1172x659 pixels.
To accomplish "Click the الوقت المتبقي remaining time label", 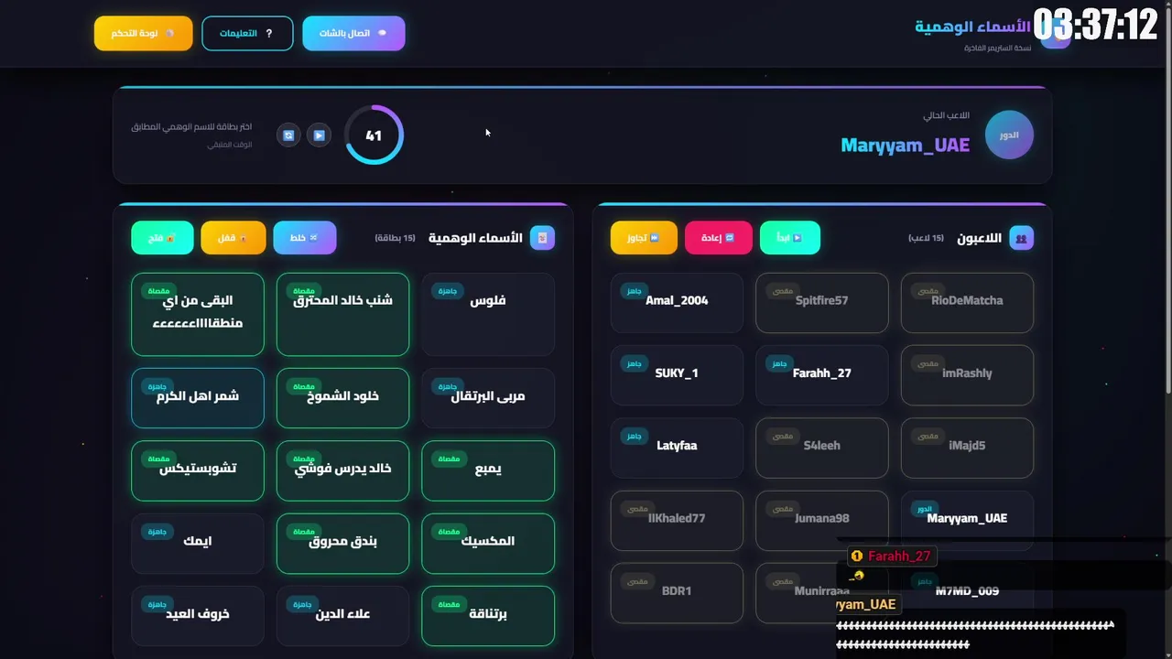I will click(229, 145).
